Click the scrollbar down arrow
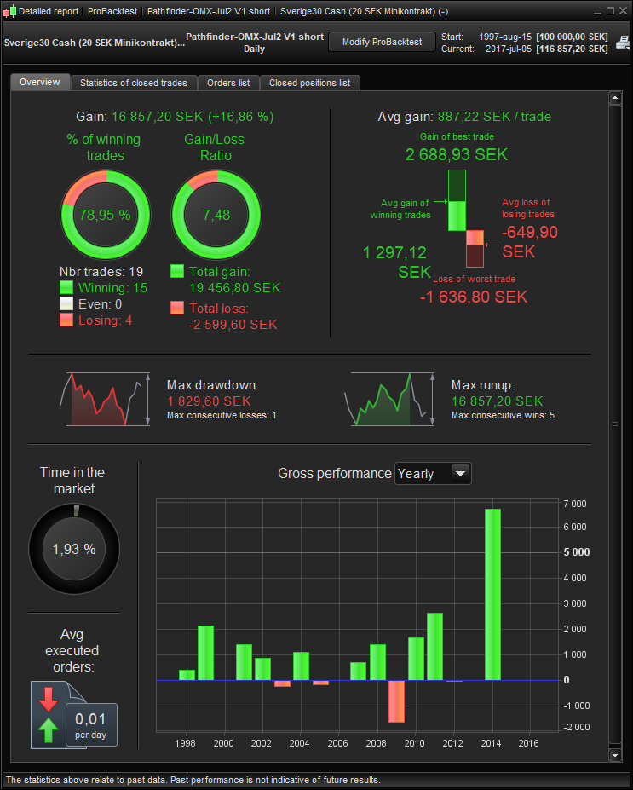 [615, 755]
